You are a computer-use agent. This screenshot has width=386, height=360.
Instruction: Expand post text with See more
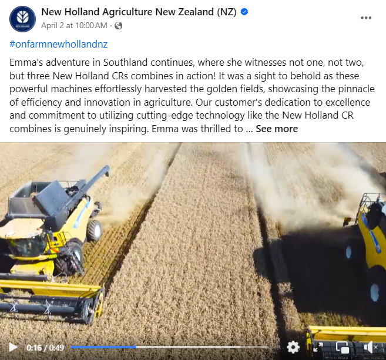(x=277, y=129)
